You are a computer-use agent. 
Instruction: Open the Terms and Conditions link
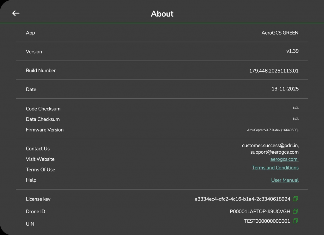click(275, 168)
